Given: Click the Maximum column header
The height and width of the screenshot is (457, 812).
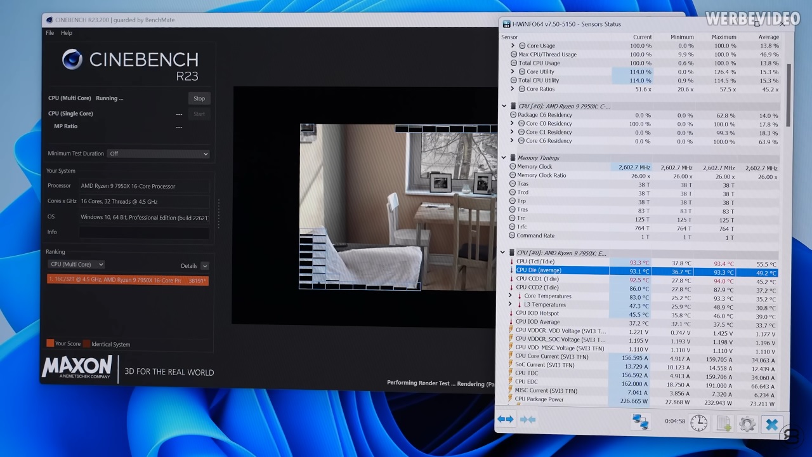Looking at the screenshot, I should tap(724, 37).
